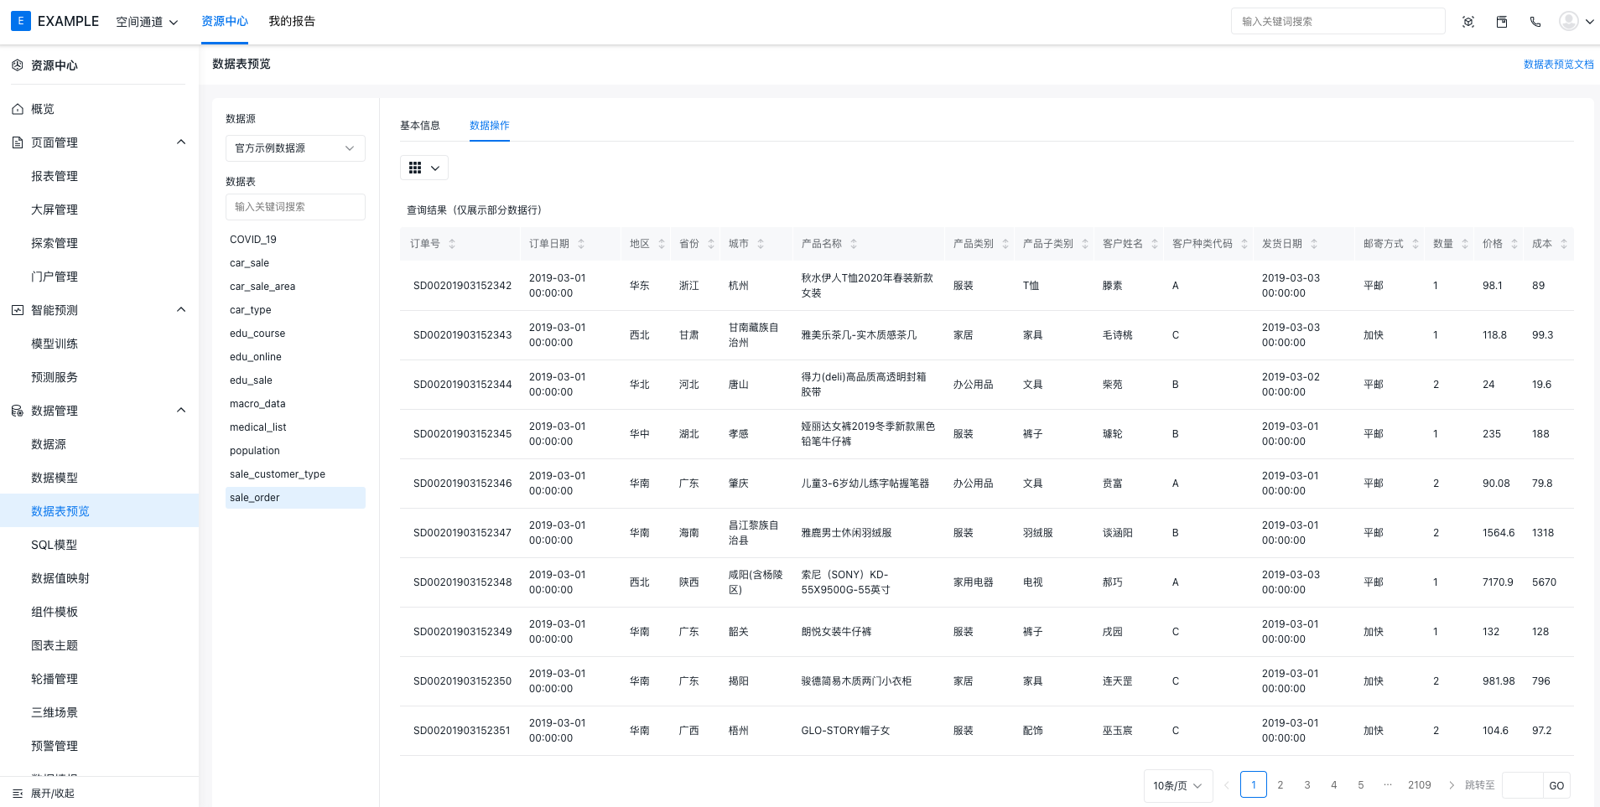Open the 官方示例数据源 data source dropdown
This screenshot has height=807, width=1600.
[295, 148]
